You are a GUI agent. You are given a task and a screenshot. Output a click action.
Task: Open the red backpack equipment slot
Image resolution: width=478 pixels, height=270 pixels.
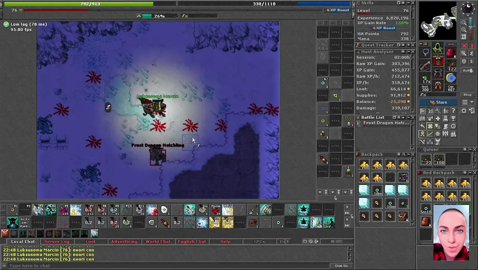tap(451, 52)
